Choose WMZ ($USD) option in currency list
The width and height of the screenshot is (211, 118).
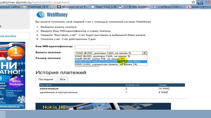tap(111, 56)
